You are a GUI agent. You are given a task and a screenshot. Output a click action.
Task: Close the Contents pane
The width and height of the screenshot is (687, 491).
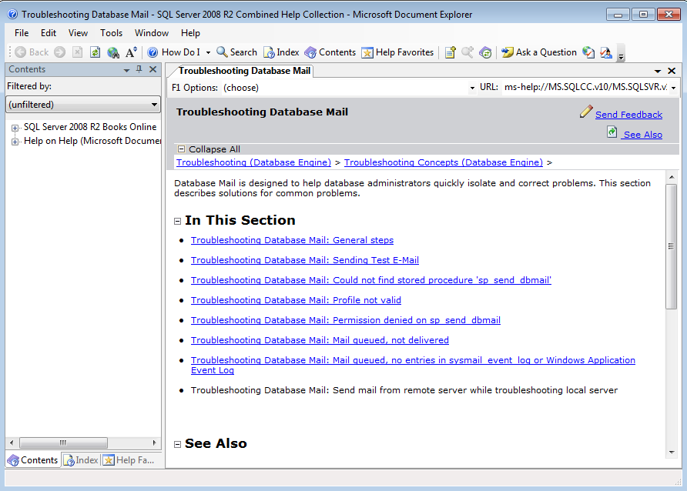[x=153, y=69]
